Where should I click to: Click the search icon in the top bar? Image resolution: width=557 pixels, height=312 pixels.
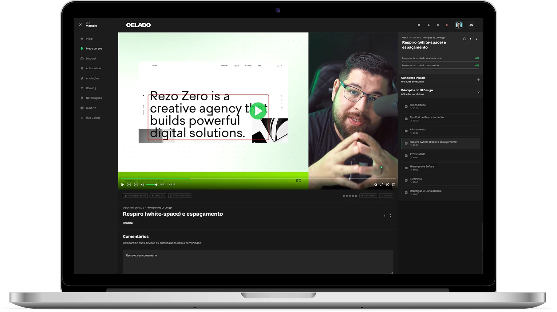point(419,25)
